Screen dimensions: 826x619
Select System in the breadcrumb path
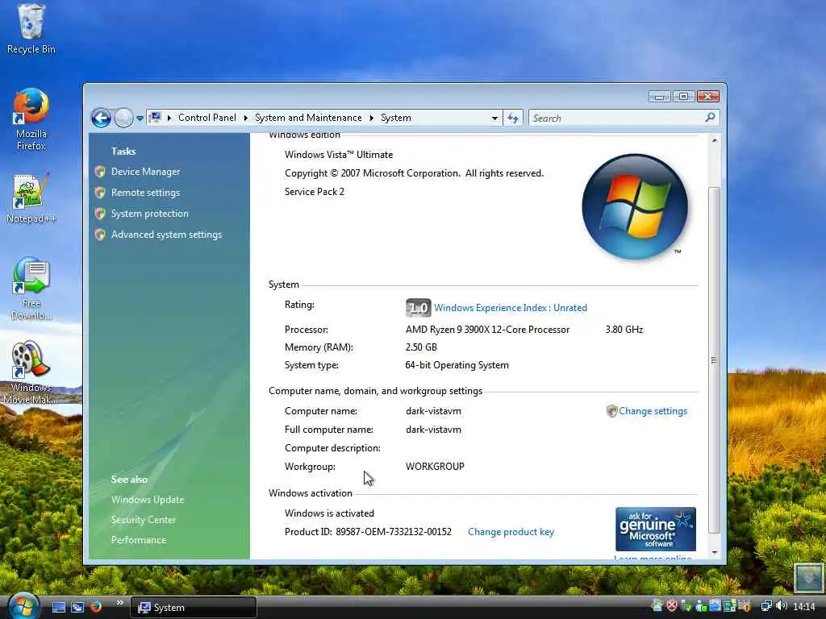[x=396, y=118]
